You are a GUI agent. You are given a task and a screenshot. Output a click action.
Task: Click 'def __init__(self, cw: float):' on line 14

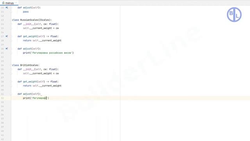[38, 24]
